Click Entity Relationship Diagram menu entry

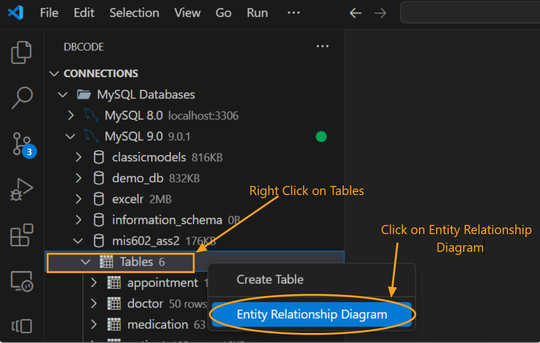[x=311, y=314]
